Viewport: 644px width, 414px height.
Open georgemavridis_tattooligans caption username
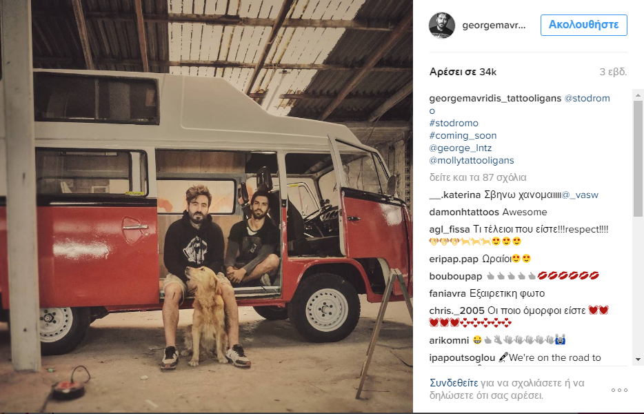[495, 98]
